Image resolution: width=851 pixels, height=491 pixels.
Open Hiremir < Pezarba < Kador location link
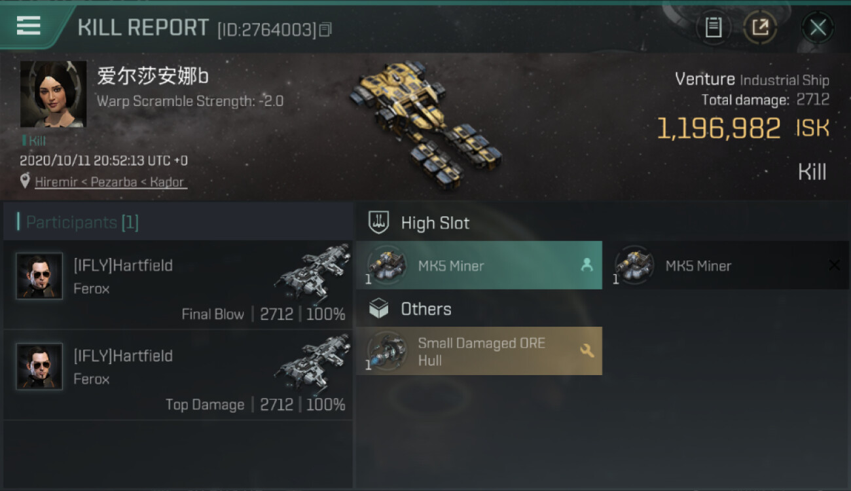pyautogui.click(x=111, y=182)
